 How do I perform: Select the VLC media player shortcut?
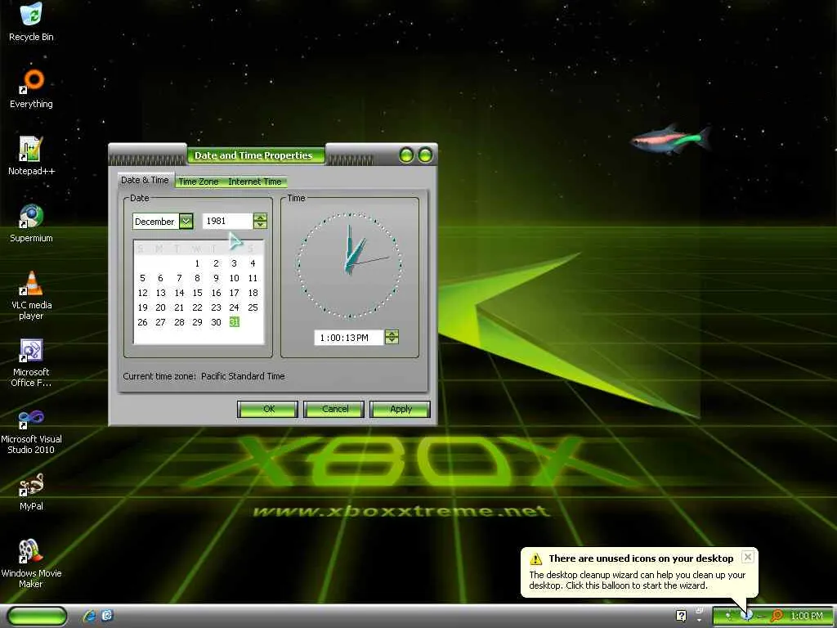(x=31, y=295)
